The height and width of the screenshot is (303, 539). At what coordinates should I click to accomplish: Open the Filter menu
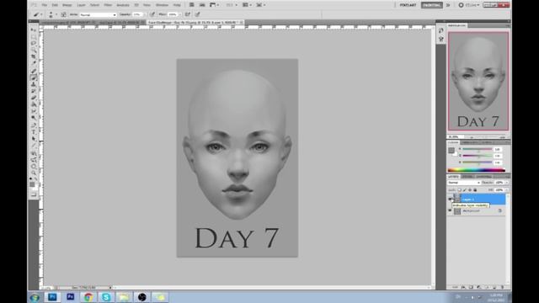[108, 5]
